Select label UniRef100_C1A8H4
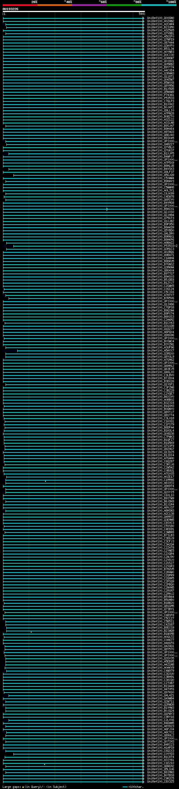The height and width of the screenshot is (789, 179). tap(161, 258)
